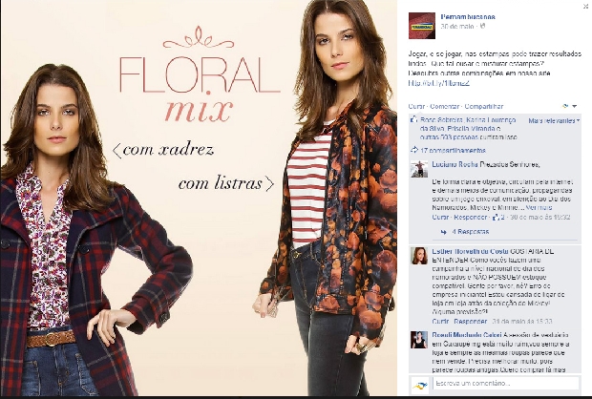
Task: Close the photo viewer
Action: tap(586, 6)
